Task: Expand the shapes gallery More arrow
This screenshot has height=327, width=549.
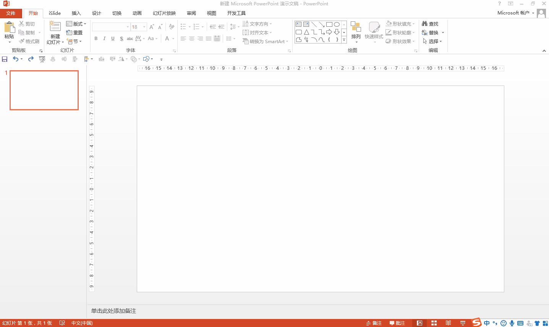Action: point(344,40)
